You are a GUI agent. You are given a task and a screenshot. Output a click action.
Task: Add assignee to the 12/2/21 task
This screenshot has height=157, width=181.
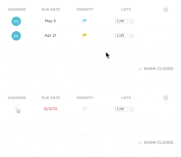click(16, 109)
